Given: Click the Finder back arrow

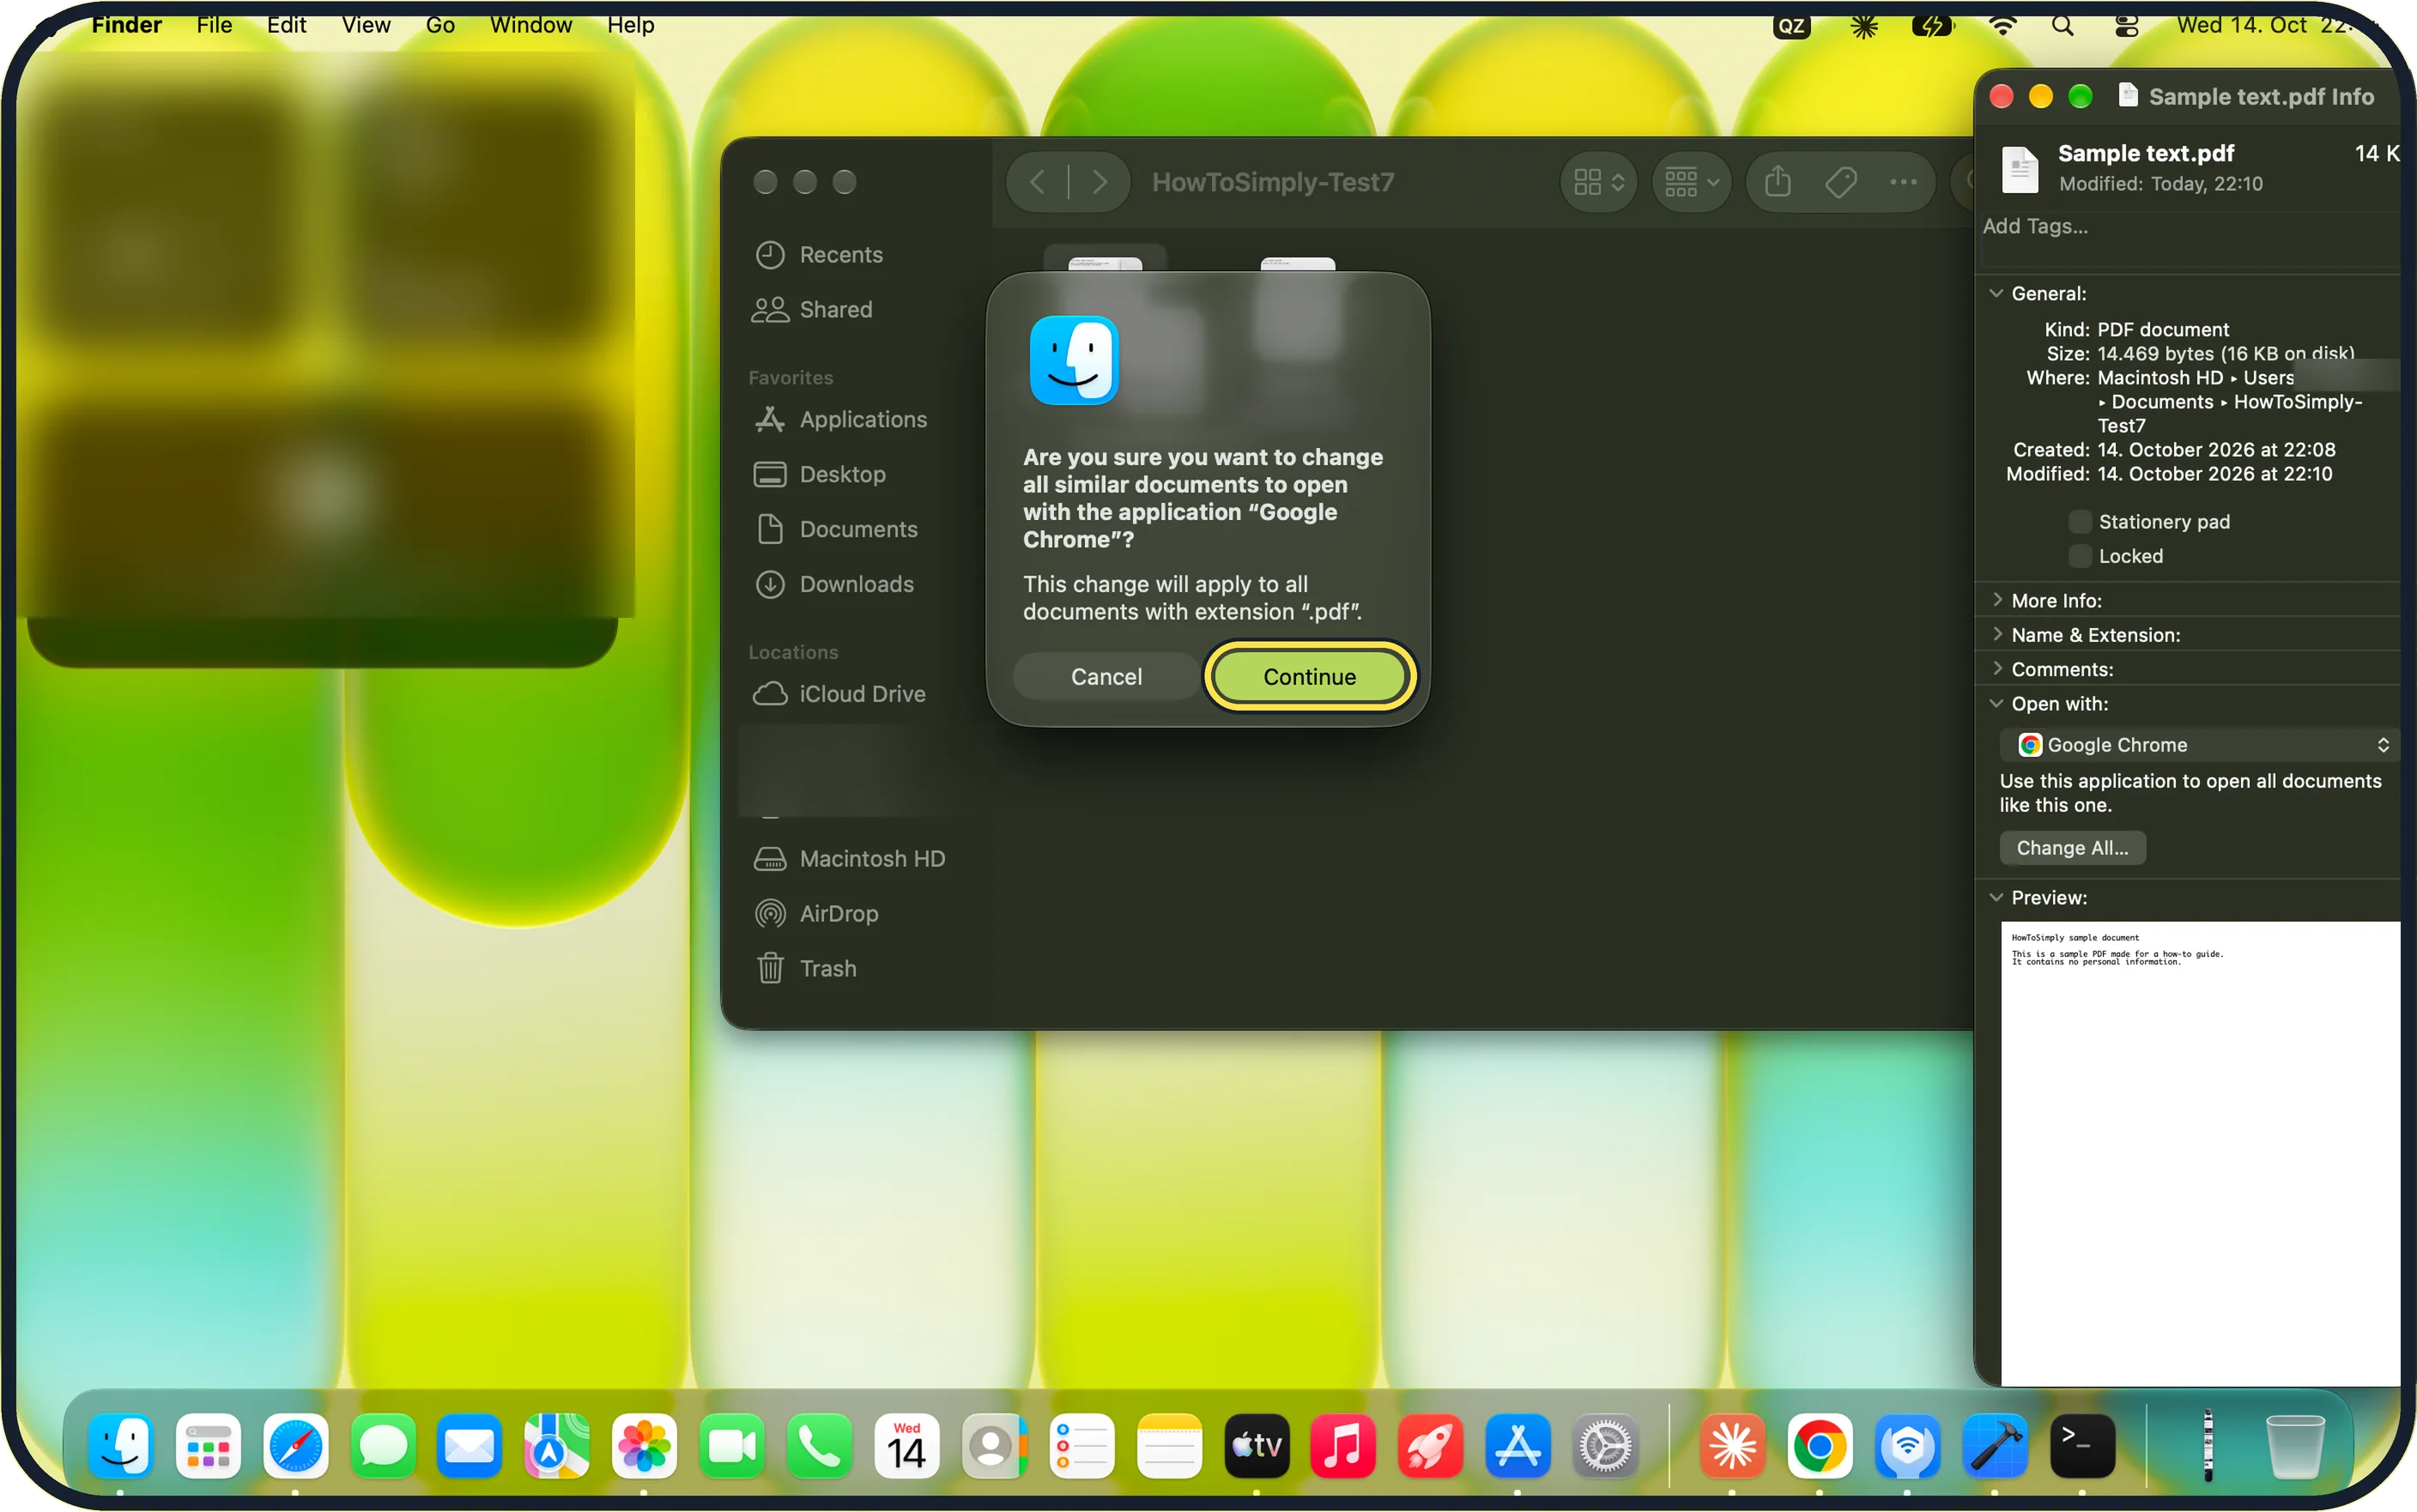Looking at the screenshot, I should point(1038,182).
